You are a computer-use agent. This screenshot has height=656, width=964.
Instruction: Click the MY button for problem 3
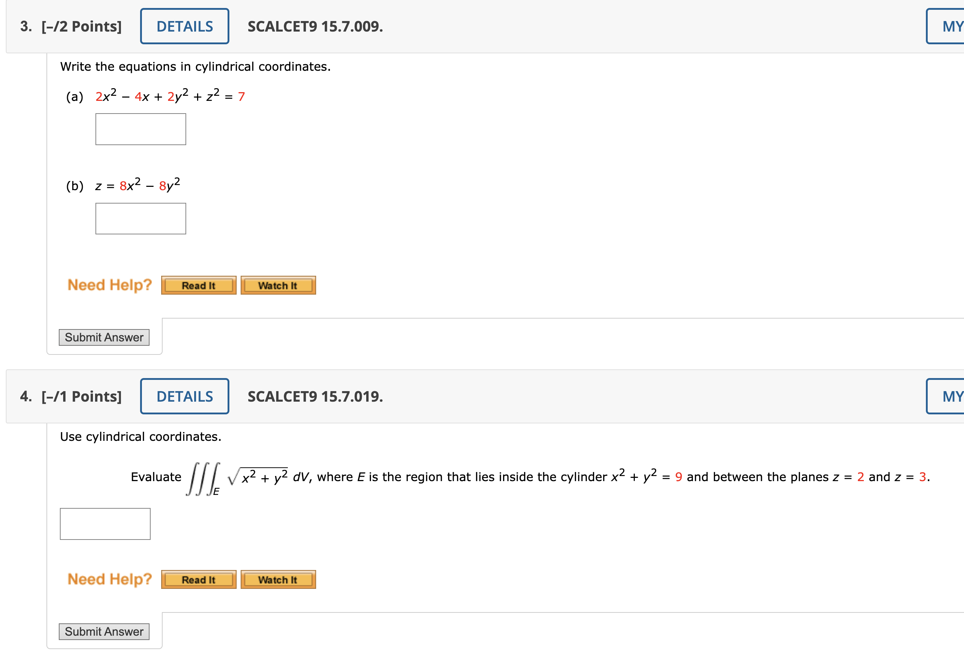click(950, 26)
